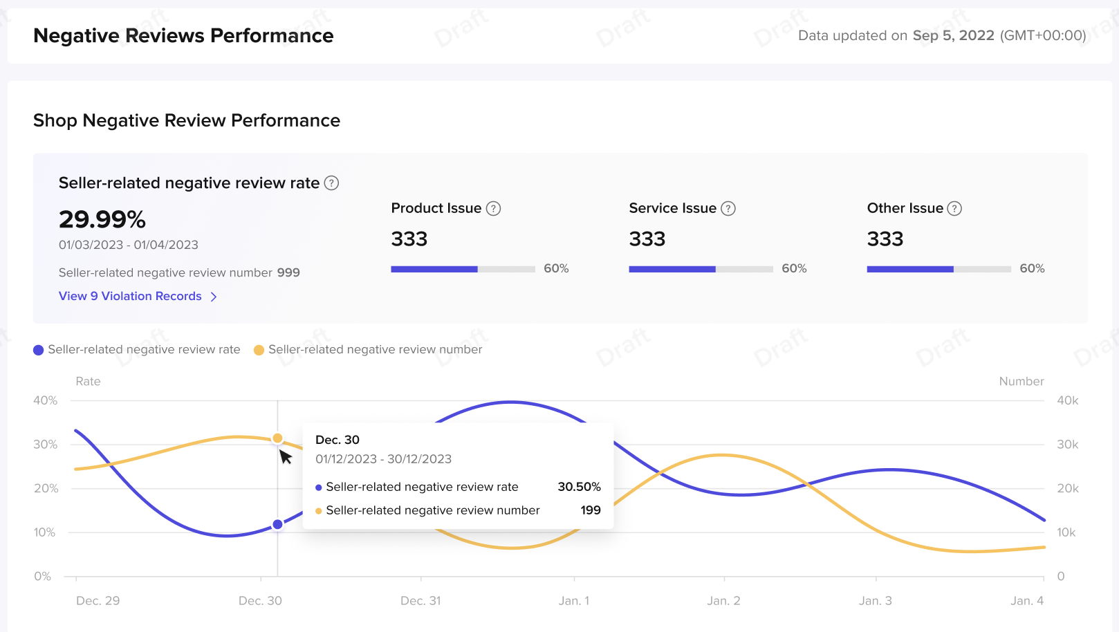Image resolution: width=1119 pixels, height=632 pixels.
Task: Select the blue data point on Dec. 30
Action: tap(277, 525)
